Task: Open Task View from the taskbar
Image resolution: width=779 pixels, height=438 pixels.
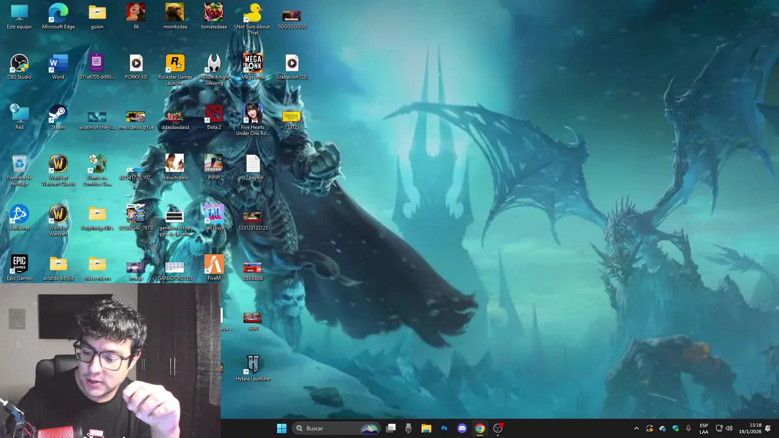Action: 391,428
